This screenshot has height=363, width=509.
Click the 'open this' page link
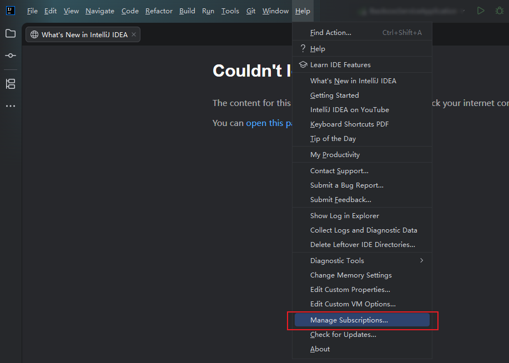pos(269,123)
